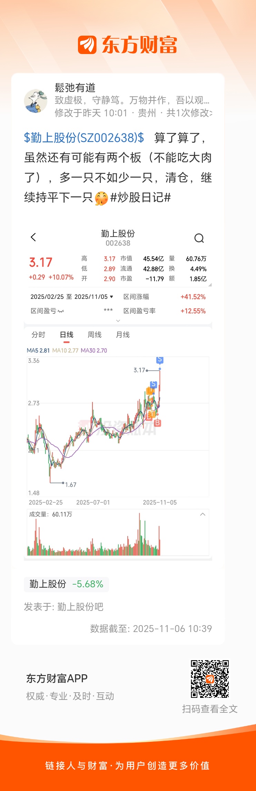Open the search magnifier icon
Viewport: 256px width, 791px height.
coord(199,238)
